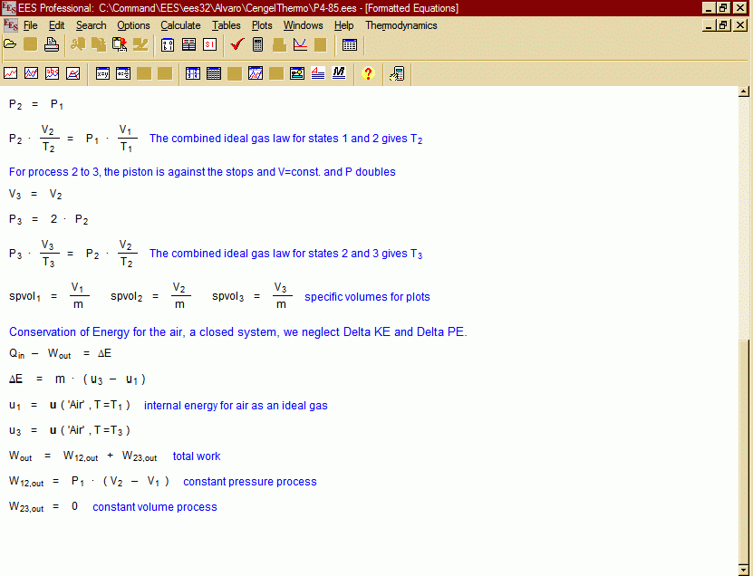
Task: Click the scrollbar down arrow at bottom
Action: coord(744,568)
